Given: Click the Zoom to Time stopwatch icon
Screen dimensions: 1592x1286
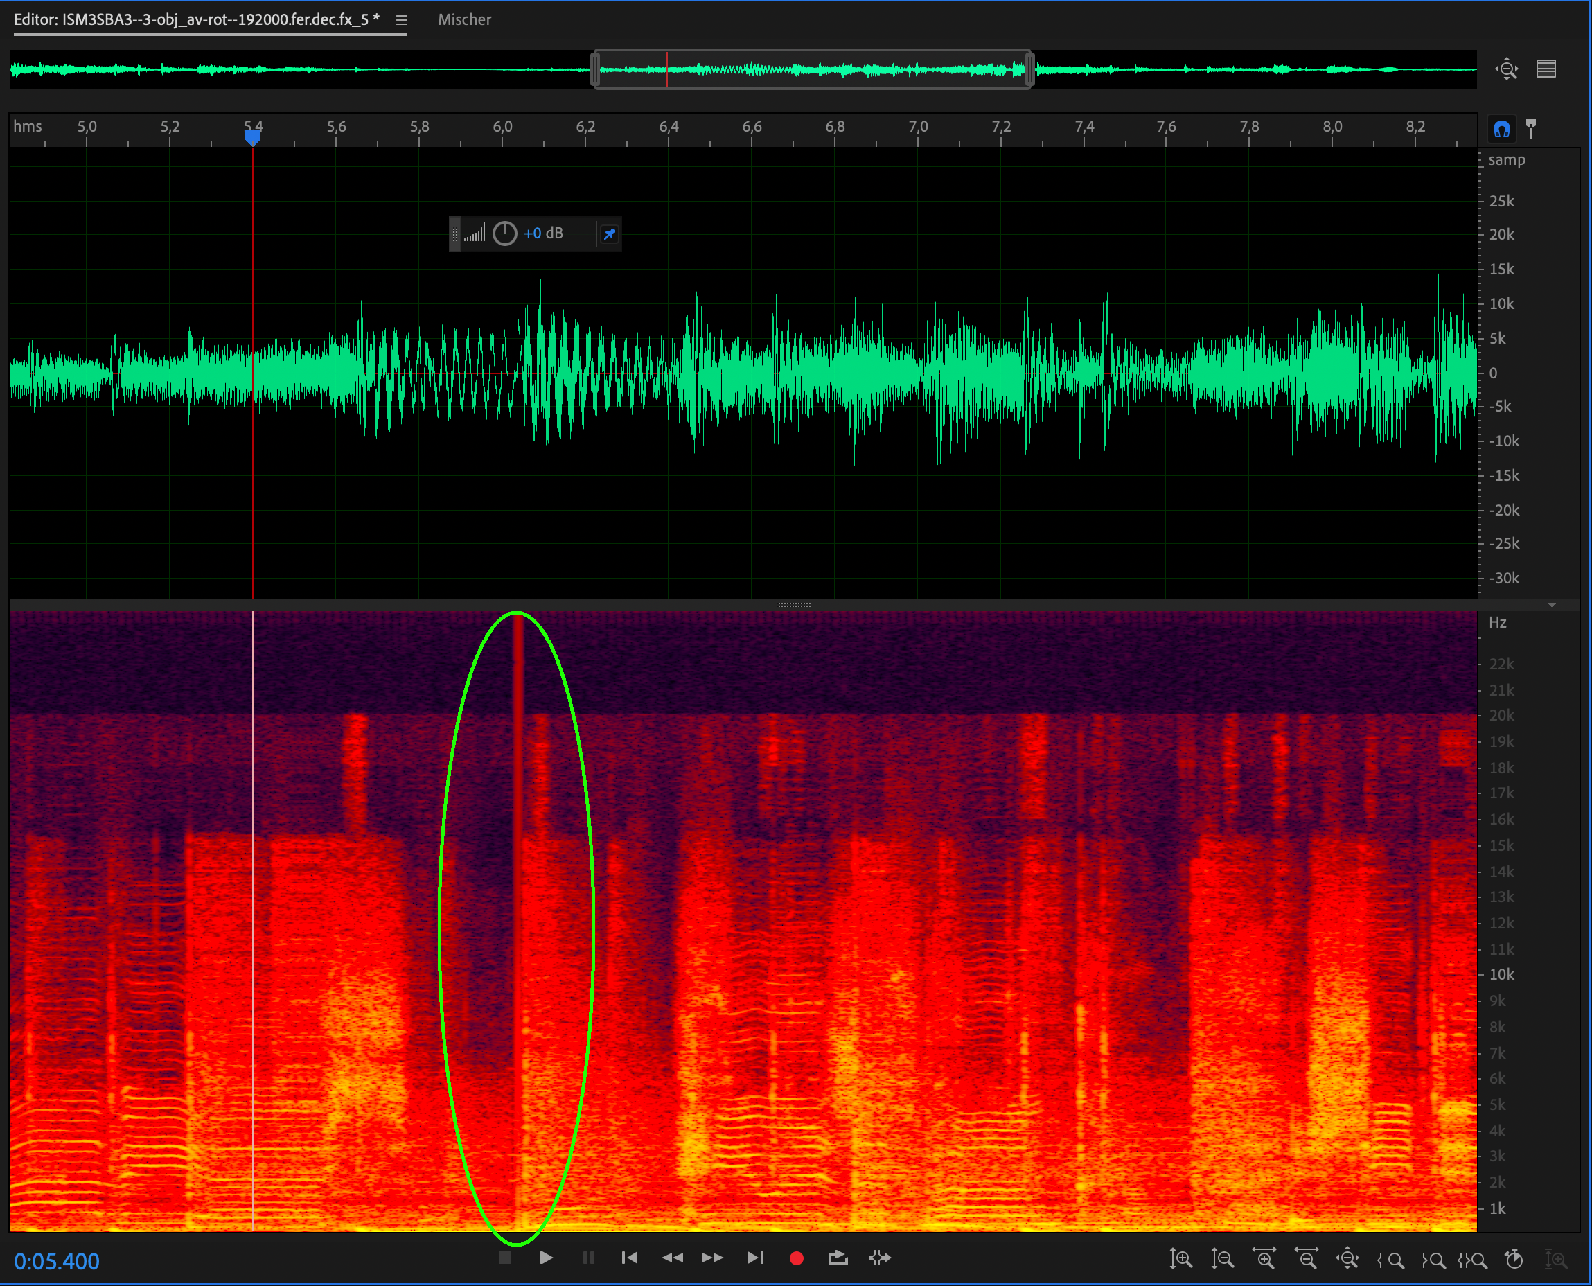Looking at the screenshot, I should click(1514, 1258).
